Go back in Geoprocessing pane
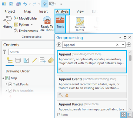Screen dimensions: 133x118 [59, 45]
